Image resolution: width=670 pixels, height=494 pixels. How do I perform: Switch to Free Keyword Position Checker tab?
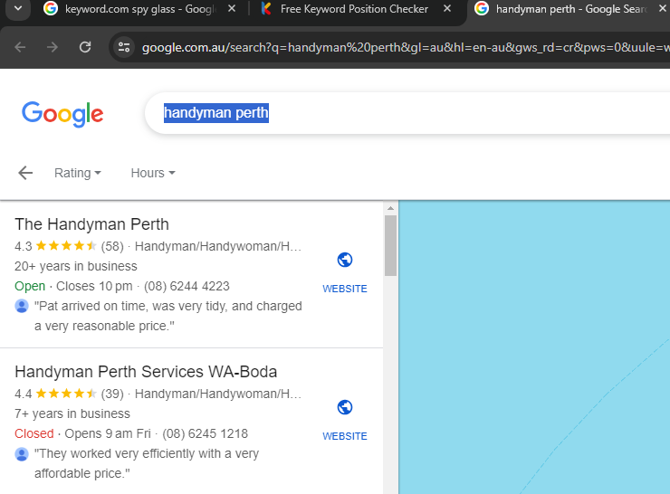tap(354, 9)
